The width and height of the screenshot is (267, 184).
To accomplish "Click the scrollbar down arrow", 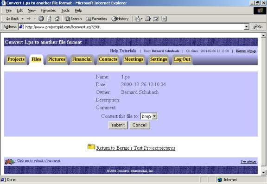I will 263,172.
